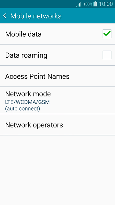
Task: Open Network operators
Action: tap(57, 125)
